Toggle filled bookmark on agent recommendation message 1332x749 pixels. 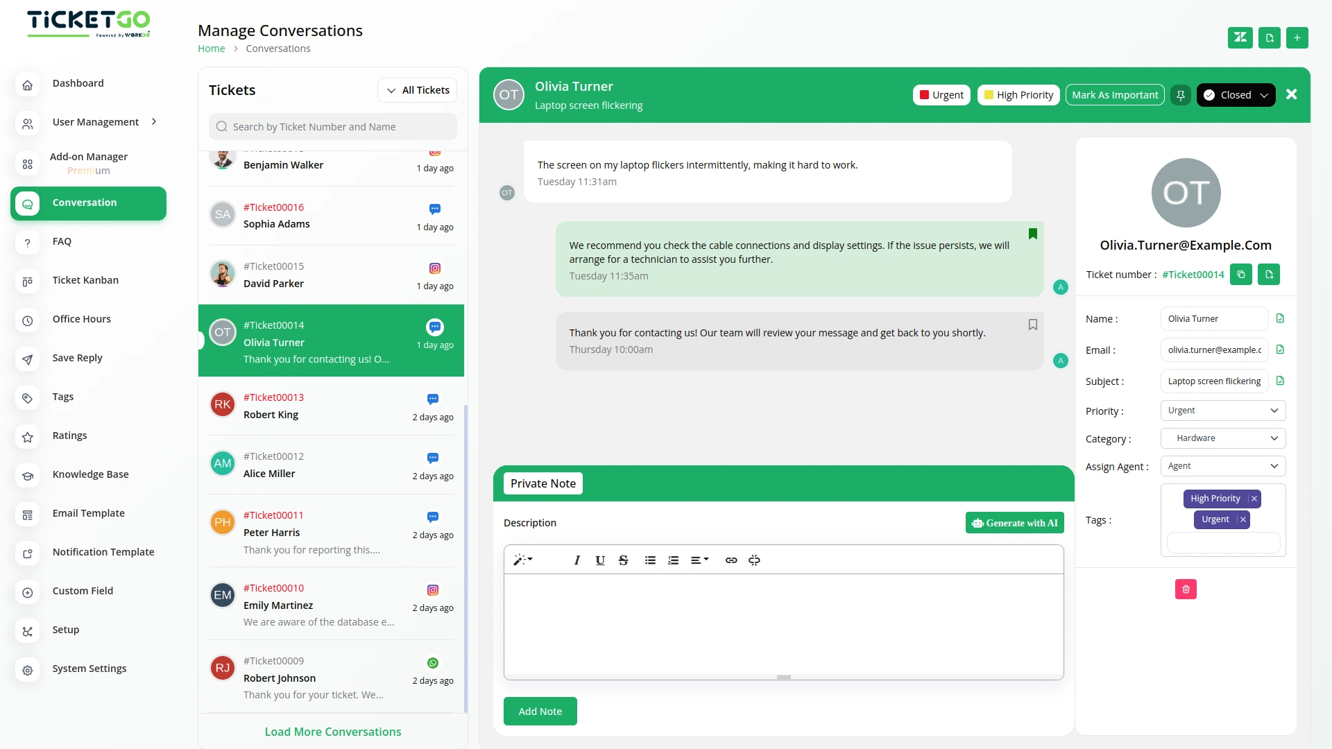(x=1032, y=234)
